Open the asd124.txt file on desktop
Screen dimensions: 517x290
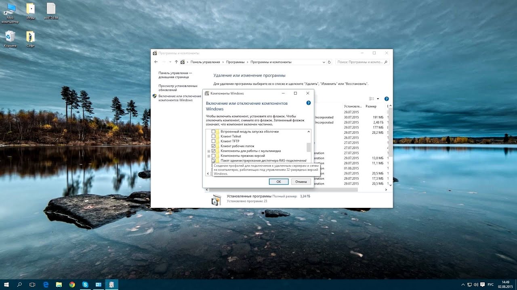coord(51,12)
